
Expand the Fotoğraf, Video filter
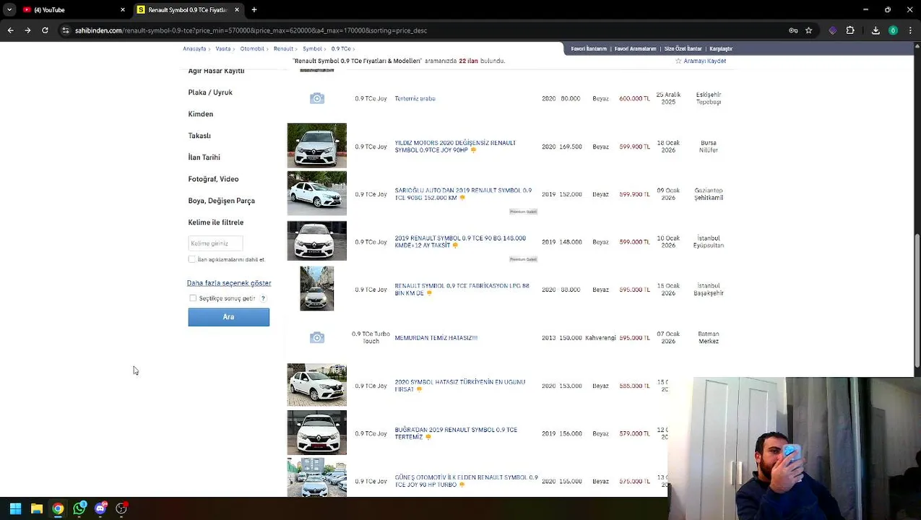[213, 179]
